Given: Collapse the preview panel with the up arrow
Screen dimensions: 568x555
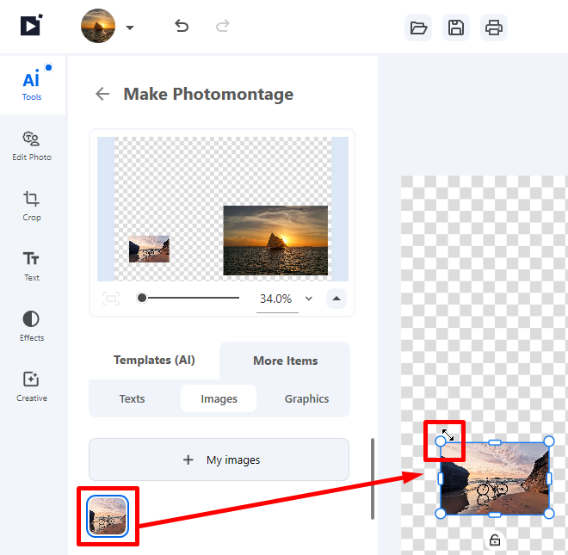Looking at the screenshot, I should (x=336, y=299).
